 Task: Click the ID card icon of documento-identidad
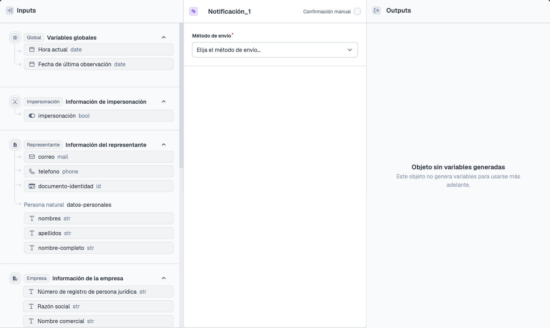[x=32, y=186]
